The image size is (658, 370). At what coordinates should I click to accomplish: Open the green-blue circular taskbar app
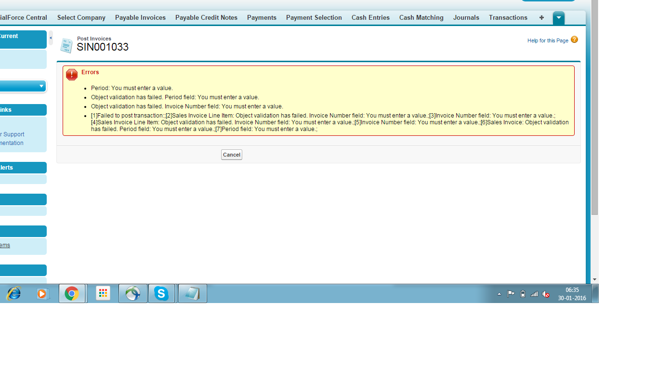pyautogui.click(x=132, y=293)
